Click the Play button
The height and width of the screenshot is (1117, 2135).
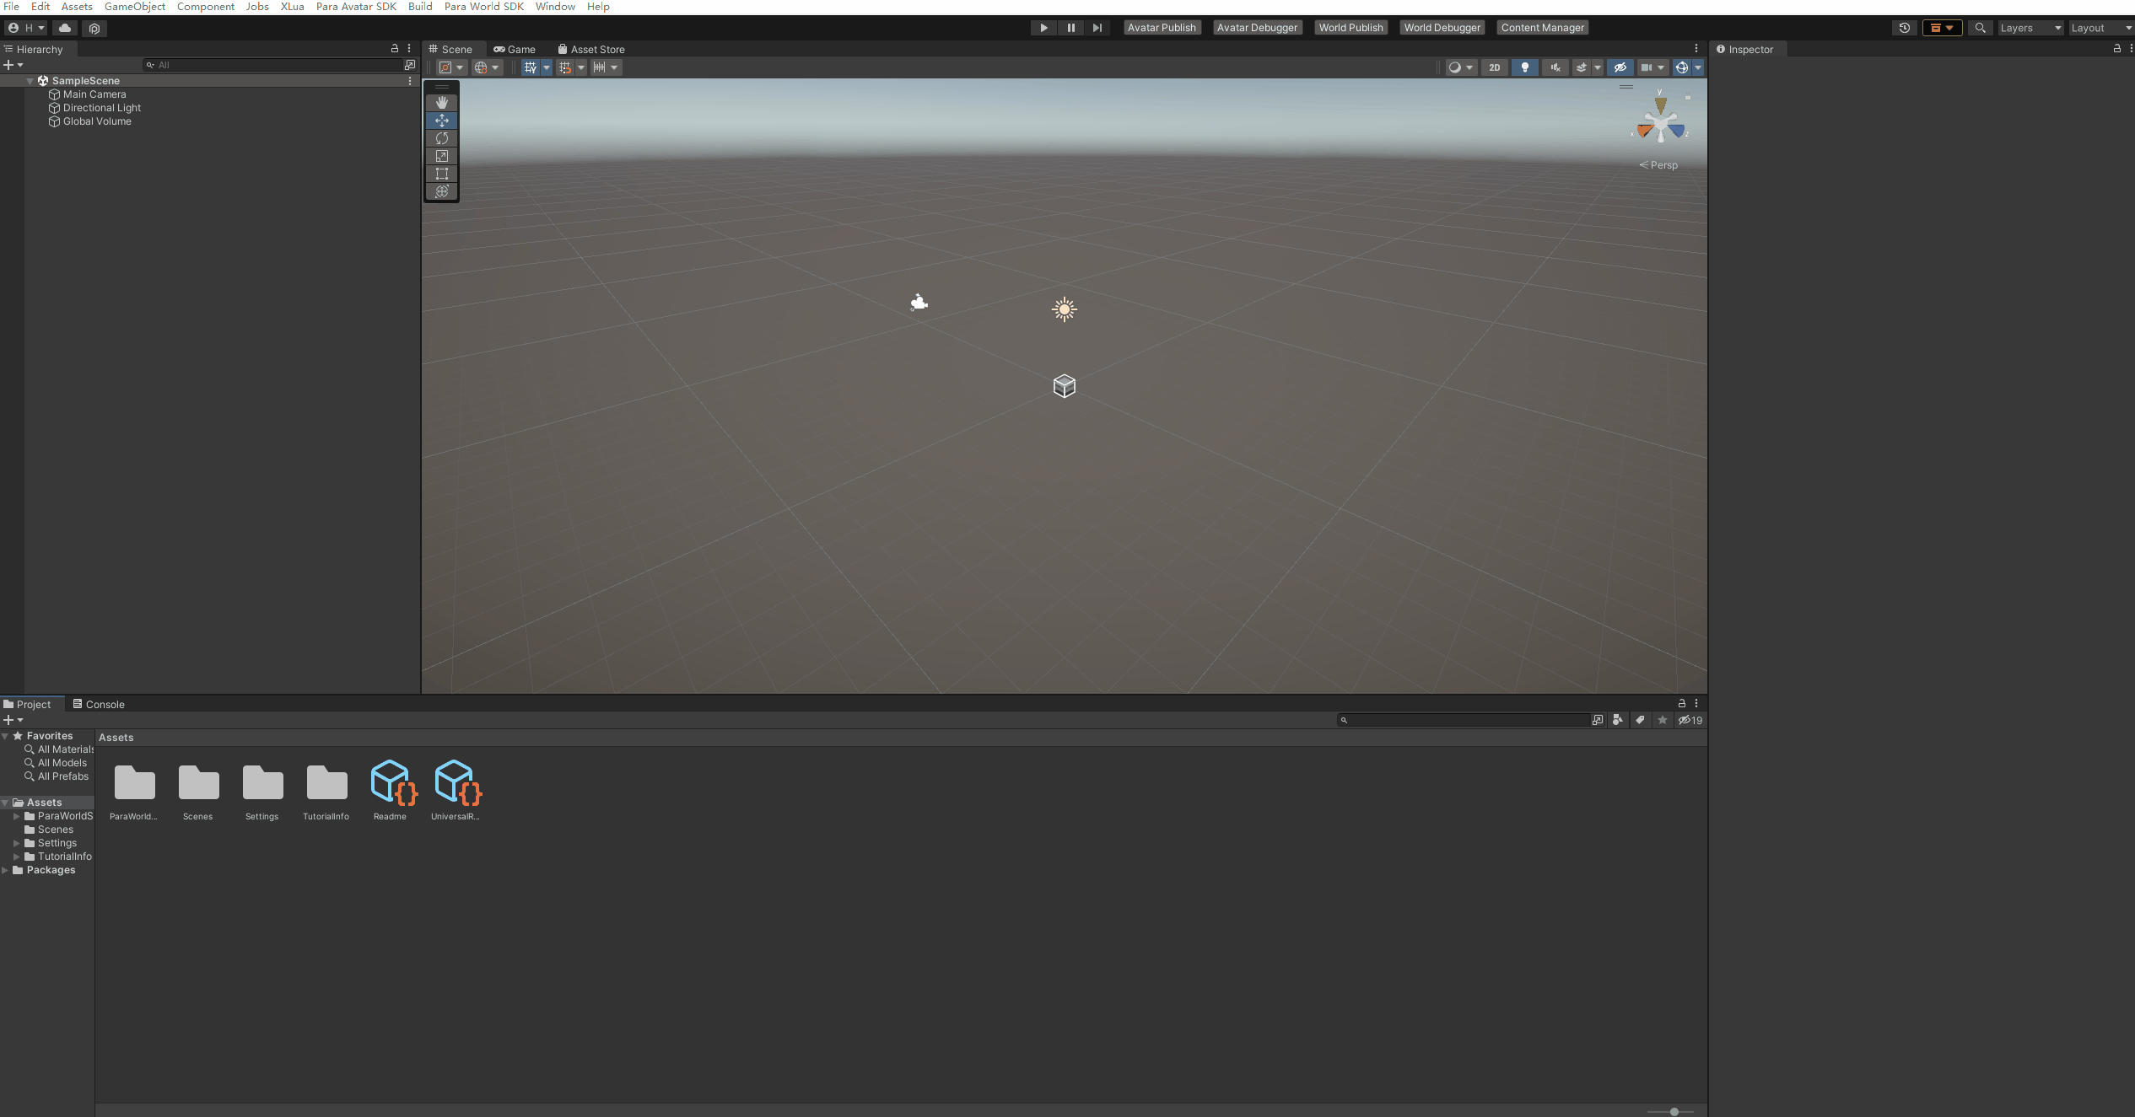click(x=1043, y=28)
